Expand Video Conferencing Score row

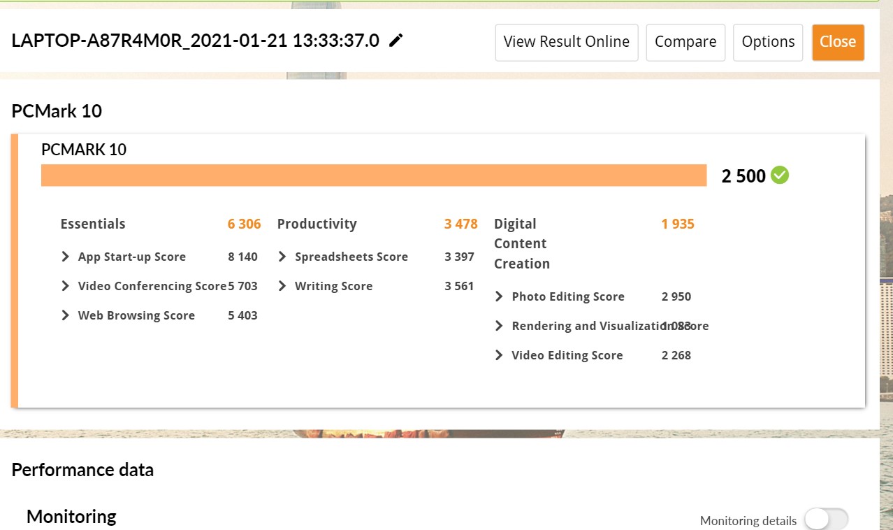point(66,286)
